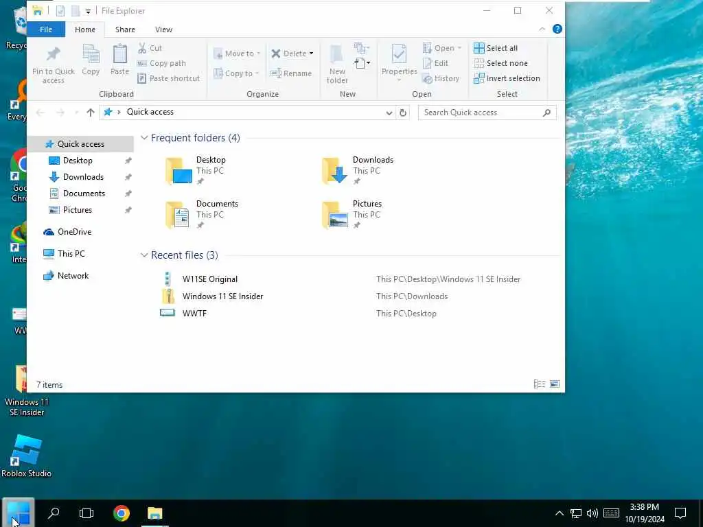Select Quick access in navigation pane
The width and height of the screenshot is (703, 527).
[81, 144]
